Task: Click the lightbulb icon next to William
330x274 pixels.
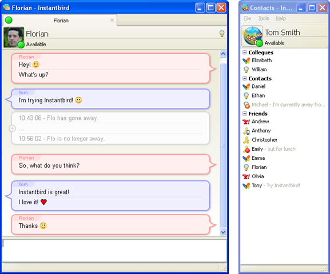Action: (x=246, y=70)
